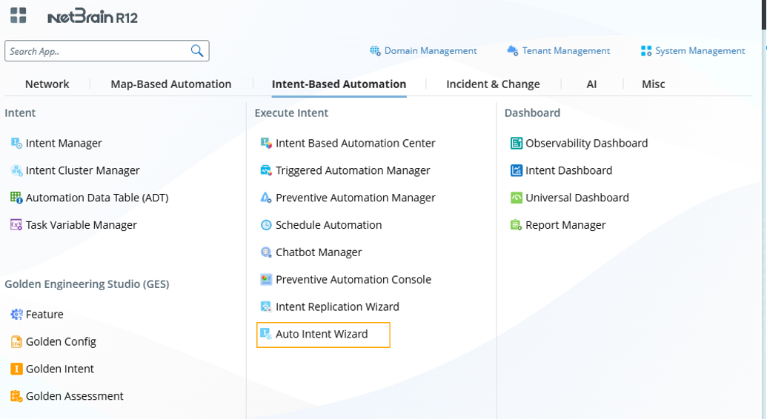Launch the Auto Intent Wizard

click(x=322, y=334)
